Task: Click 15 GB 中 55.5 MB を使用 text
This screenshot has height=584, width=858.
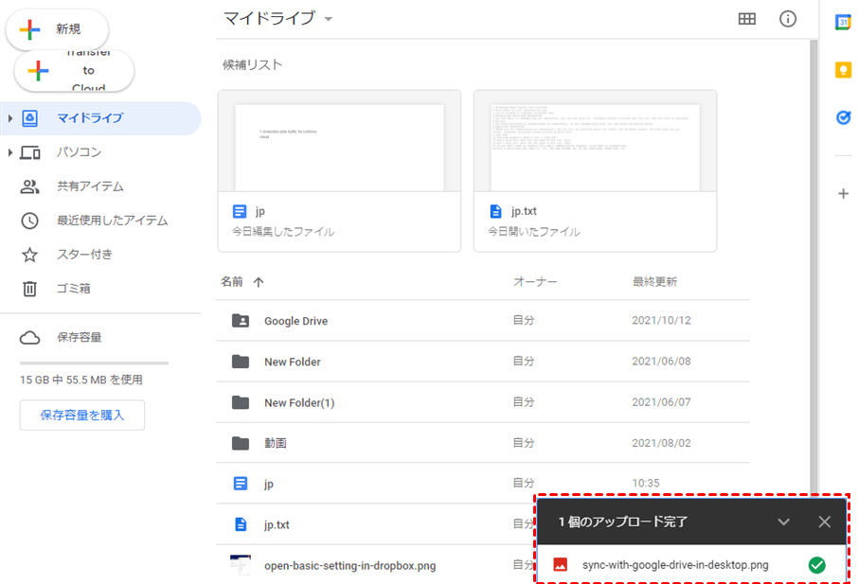Action: tap(81, 380)
